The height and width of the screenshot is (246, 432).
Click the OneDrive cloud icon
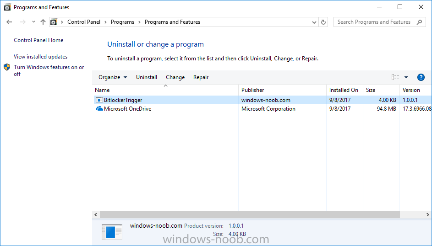(x=99, y=109)
